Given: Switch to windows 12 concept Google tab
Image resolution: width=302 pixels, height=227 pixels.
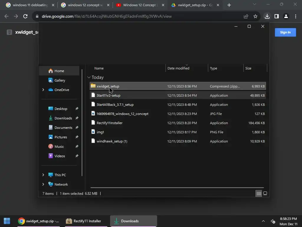Looking at the screenshot, I should 85,5.
